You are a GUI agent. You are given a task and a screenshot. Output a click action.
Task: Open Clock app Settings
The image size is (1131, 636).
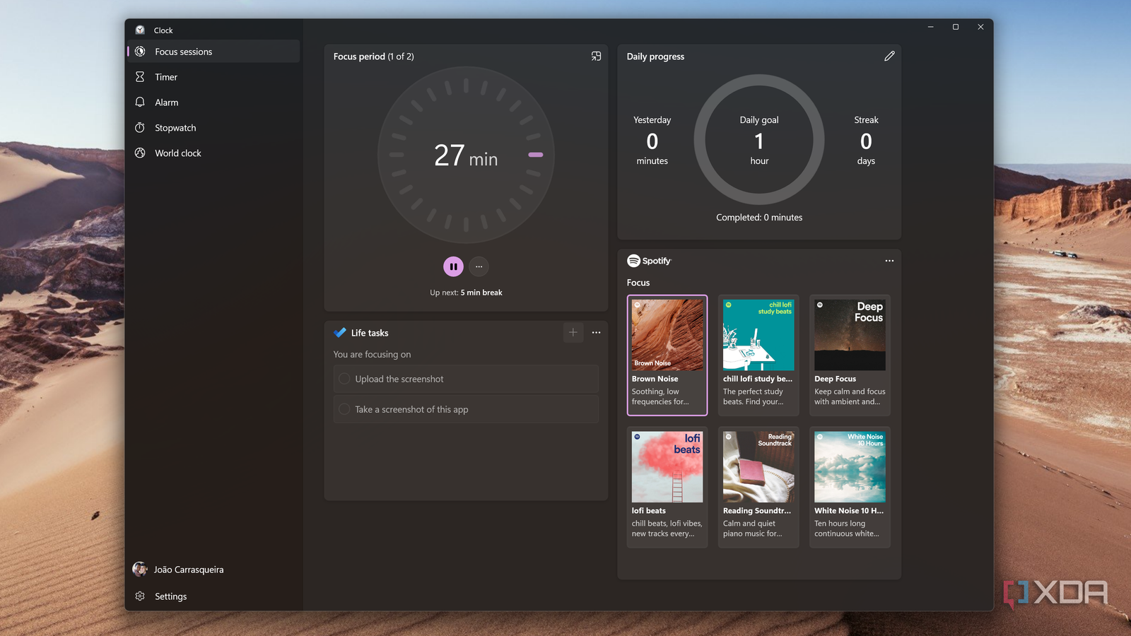[170, 596]
